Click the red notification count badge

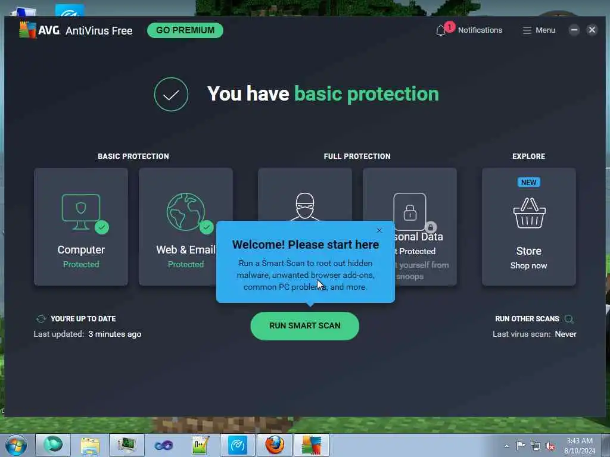[x=449, y=27]
